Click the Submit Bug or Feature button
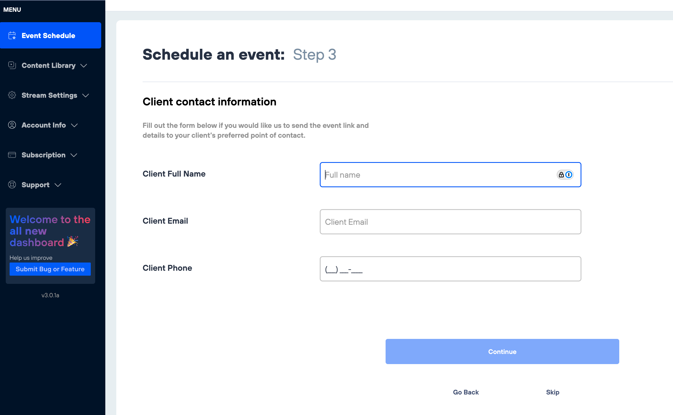 coord(50,269)
